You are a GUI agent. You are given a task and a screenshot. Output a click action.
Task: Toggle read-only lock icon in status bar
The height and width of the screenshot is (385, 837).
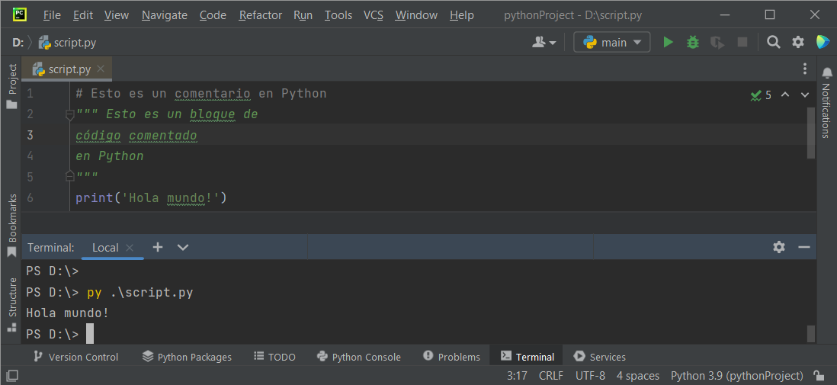(x=818, y=375)
